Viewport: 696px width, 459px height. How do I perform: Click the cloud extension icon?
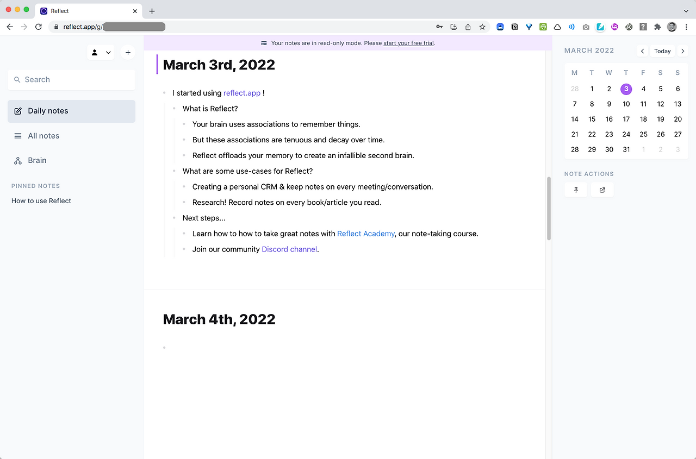[557, 27]
